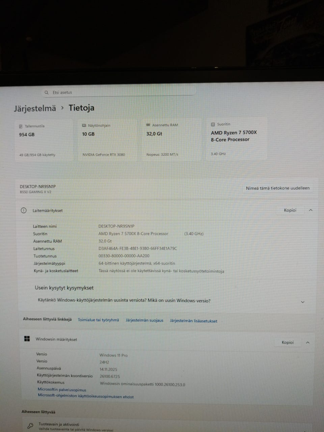Open the Näytönohjain 10 GB card
Screen dimensions: 324x432
click(108, 139)
